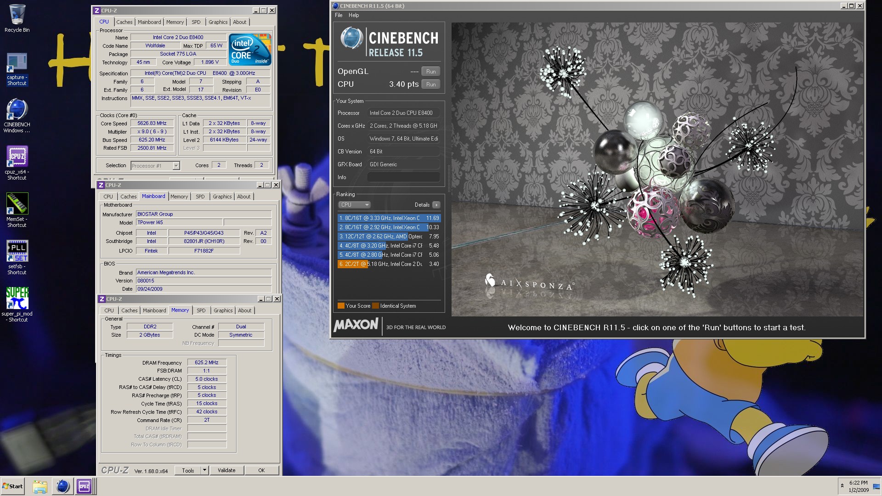Click the CPU-Z title icon of top window
The image size is (882, 496).
pyautogui.click(x=96, y=11)
